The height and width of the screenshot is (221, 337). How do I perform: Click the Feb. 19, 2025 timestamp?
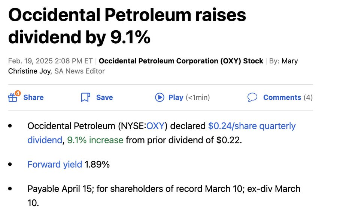(x=50, y=61)
